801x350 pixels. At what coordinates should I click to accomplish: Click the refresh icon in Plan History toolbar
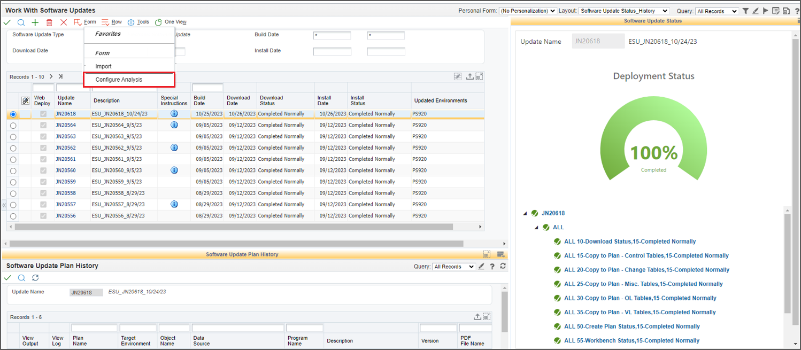(x=35, y=278)
